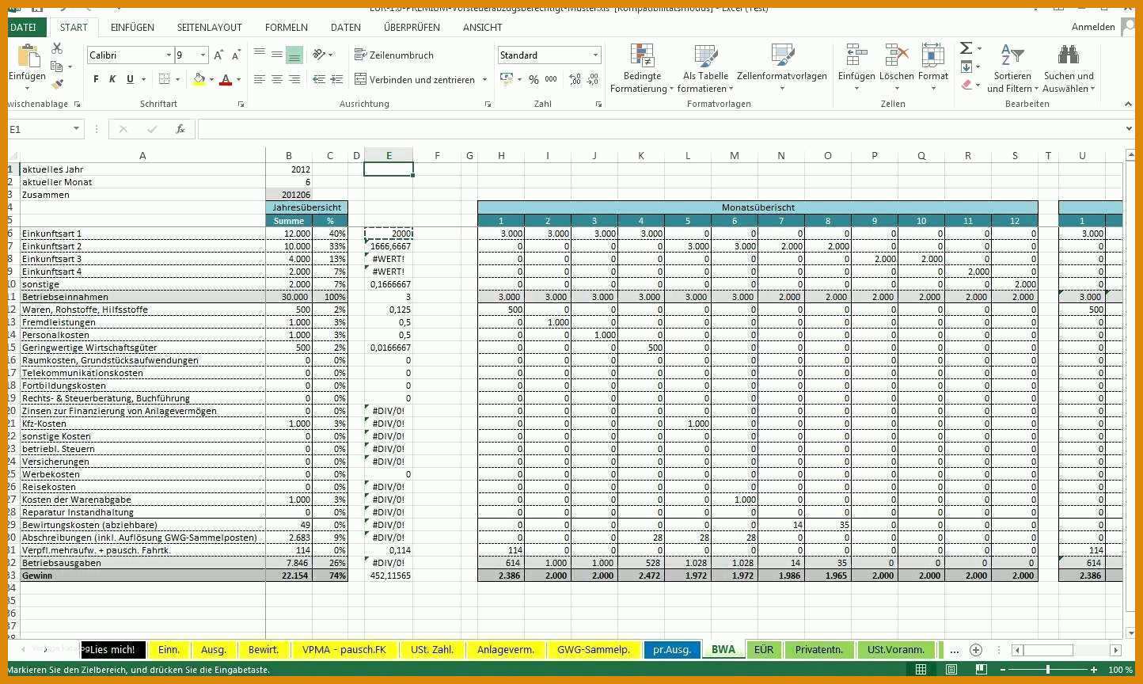Click Anmelden to sign in

tap(1093, 27)
